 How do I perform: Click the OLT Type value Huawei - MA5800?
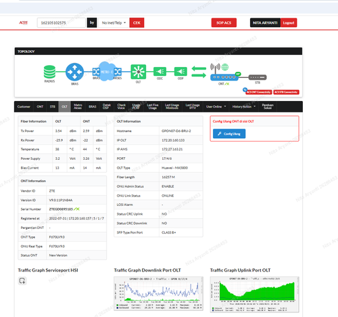coord(174,168)
